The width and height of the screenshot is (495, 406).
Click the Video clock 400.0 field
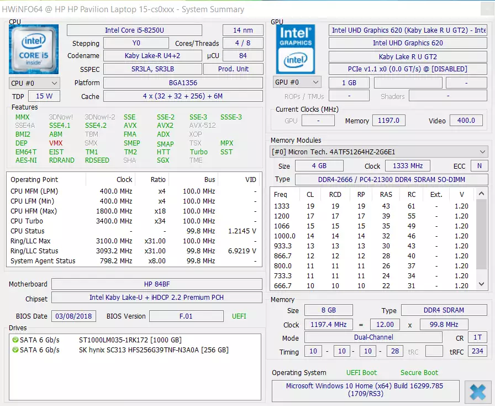(466, 121)
